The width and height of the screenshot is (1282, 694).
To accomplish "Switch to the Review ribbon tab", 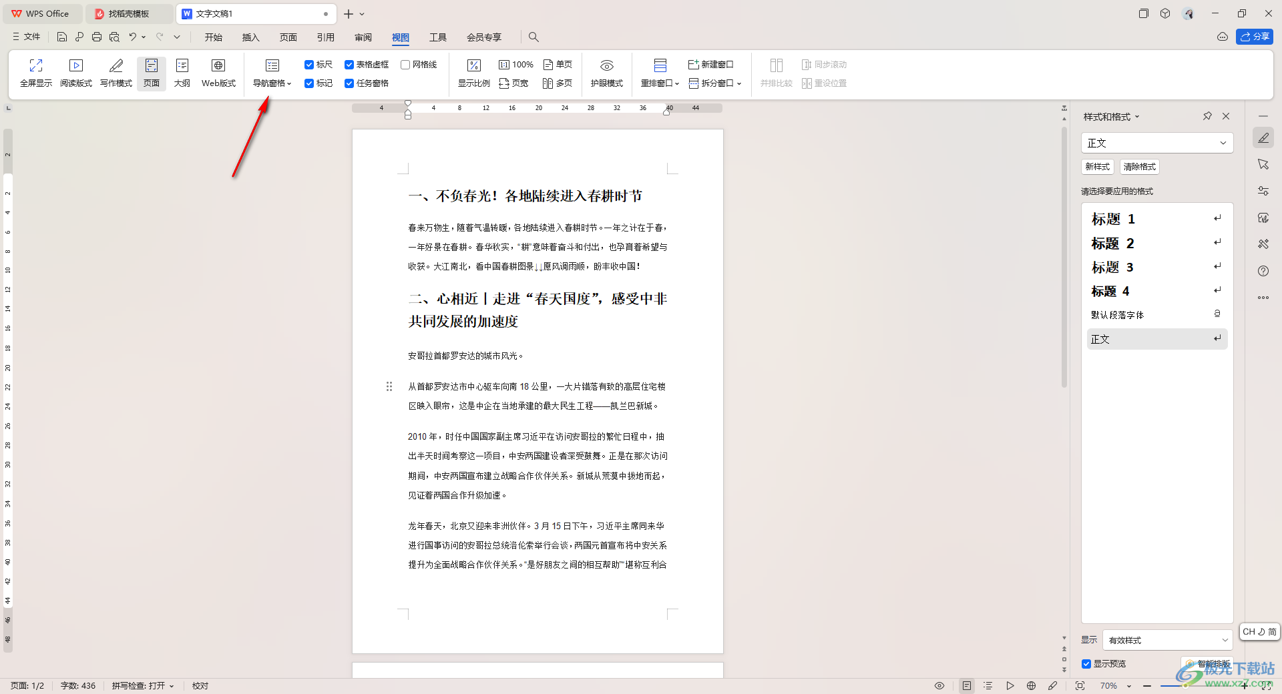I will click(363, 37).
